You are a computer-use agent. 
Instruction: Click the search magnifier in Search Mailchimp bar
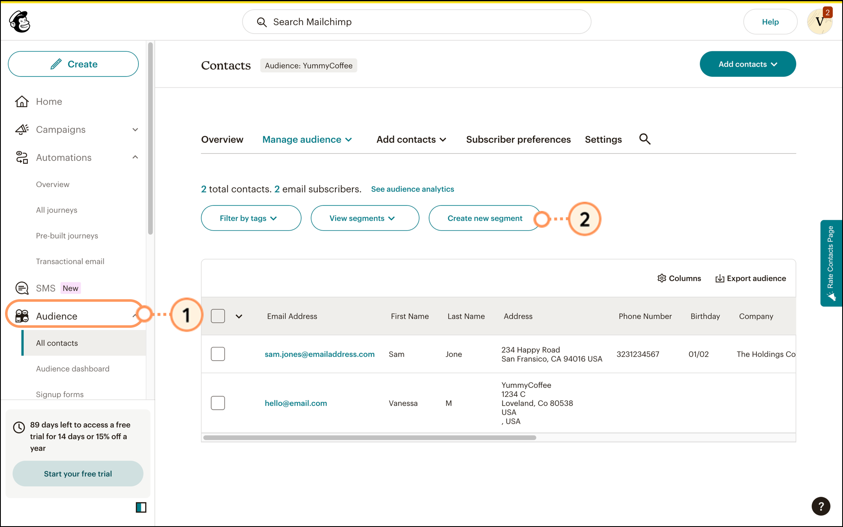[262, 22]
